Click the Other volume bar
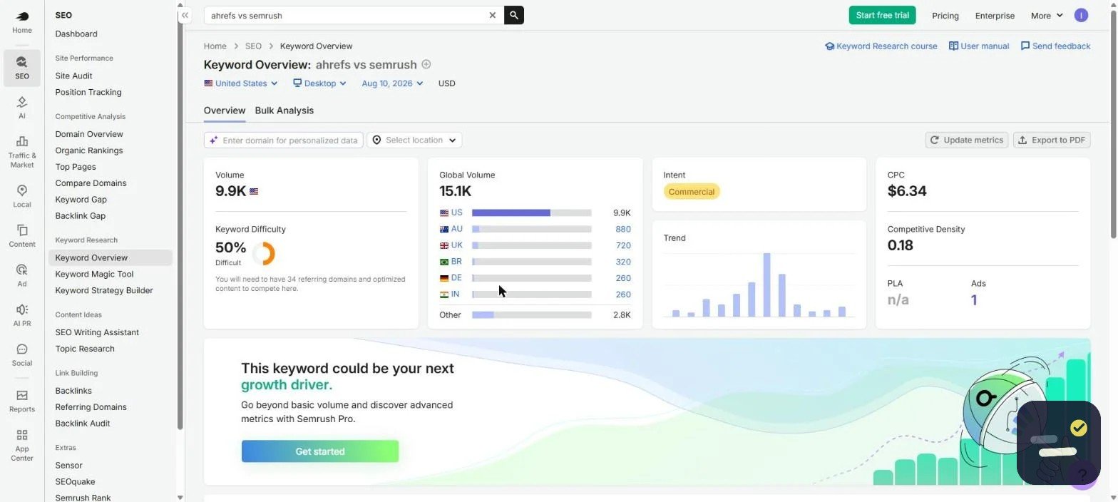This screenshot has height=502, width=1118. pyautogui.click(x=532, y=314)
